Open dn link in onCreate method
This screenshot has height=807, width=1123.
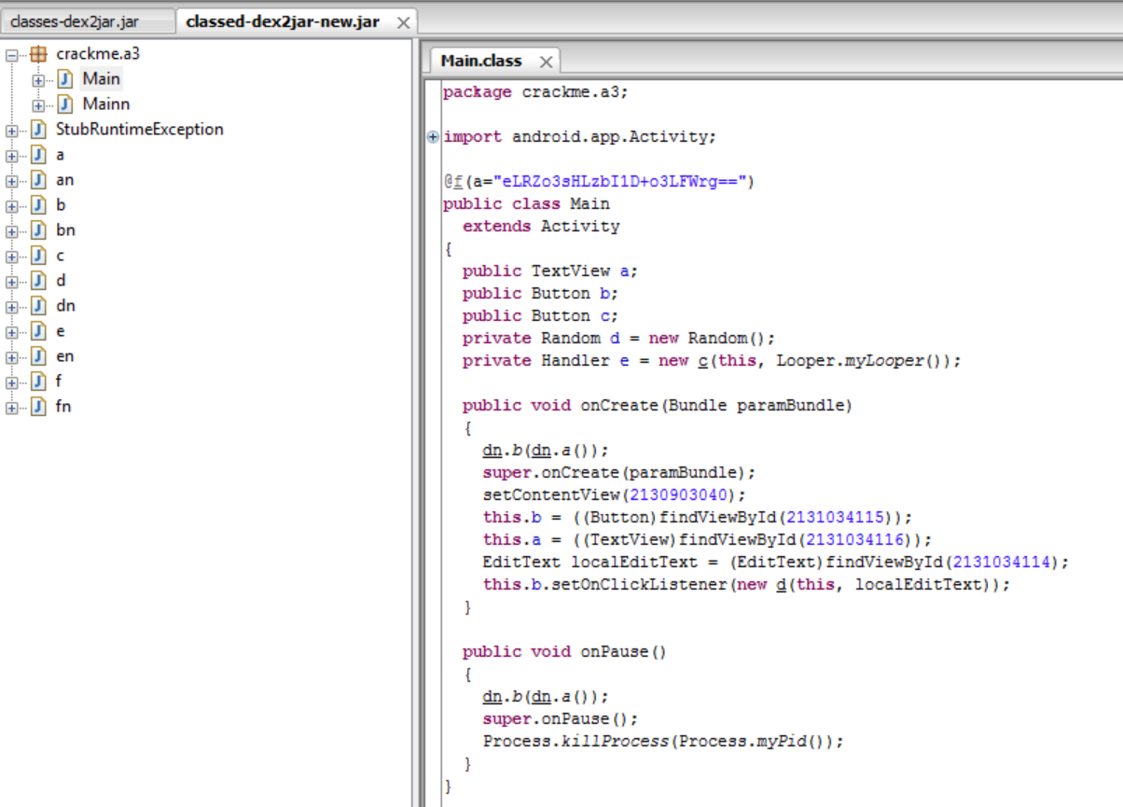tap(492, 451)
